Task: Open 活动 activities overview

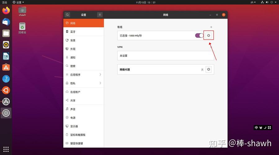Action: point(4,2)
